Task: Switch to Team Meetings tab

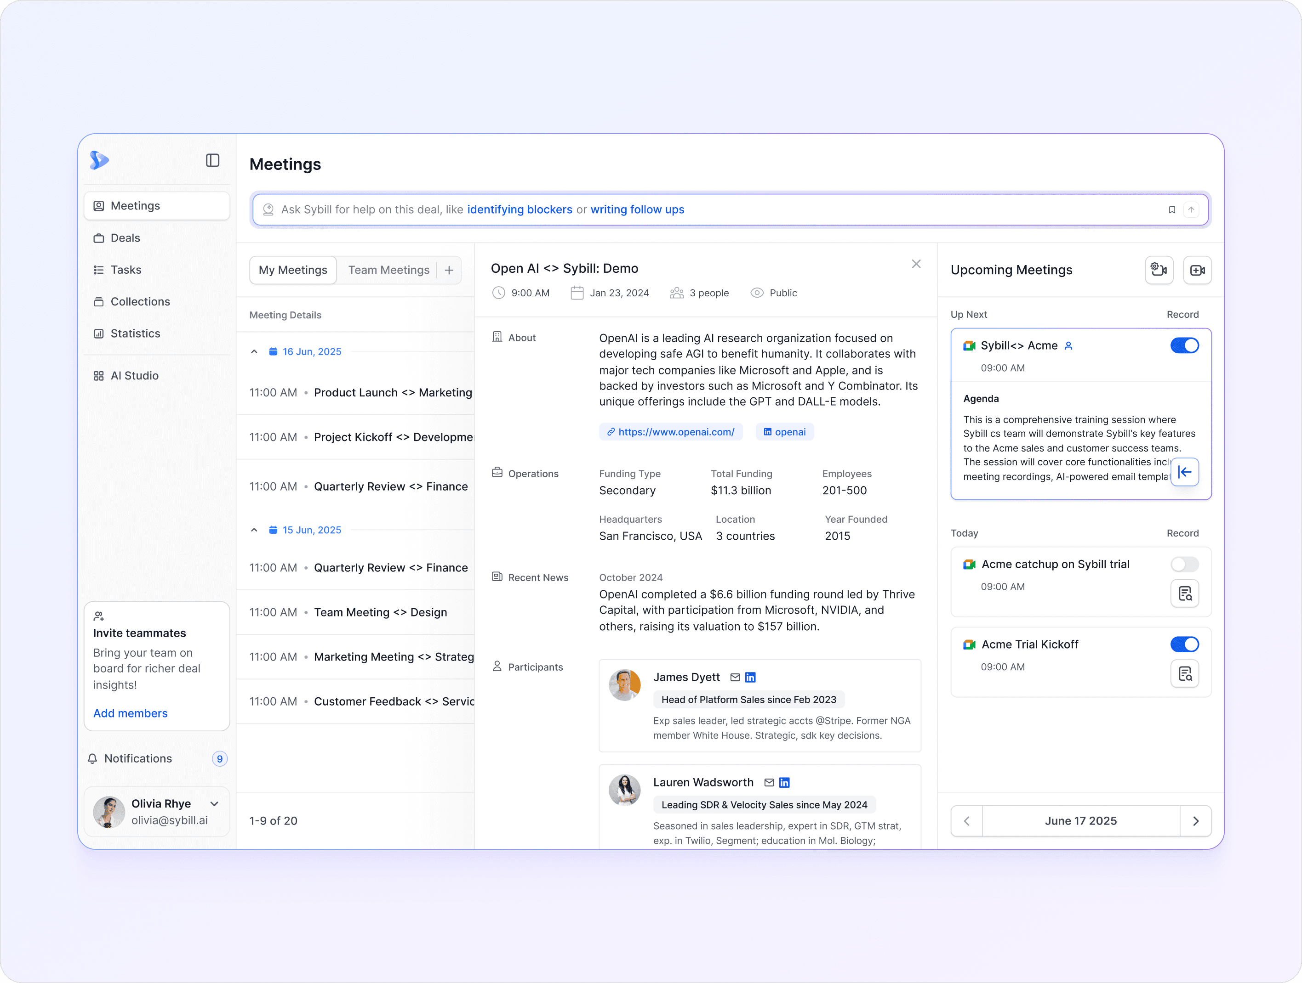Action: (388, 270)
